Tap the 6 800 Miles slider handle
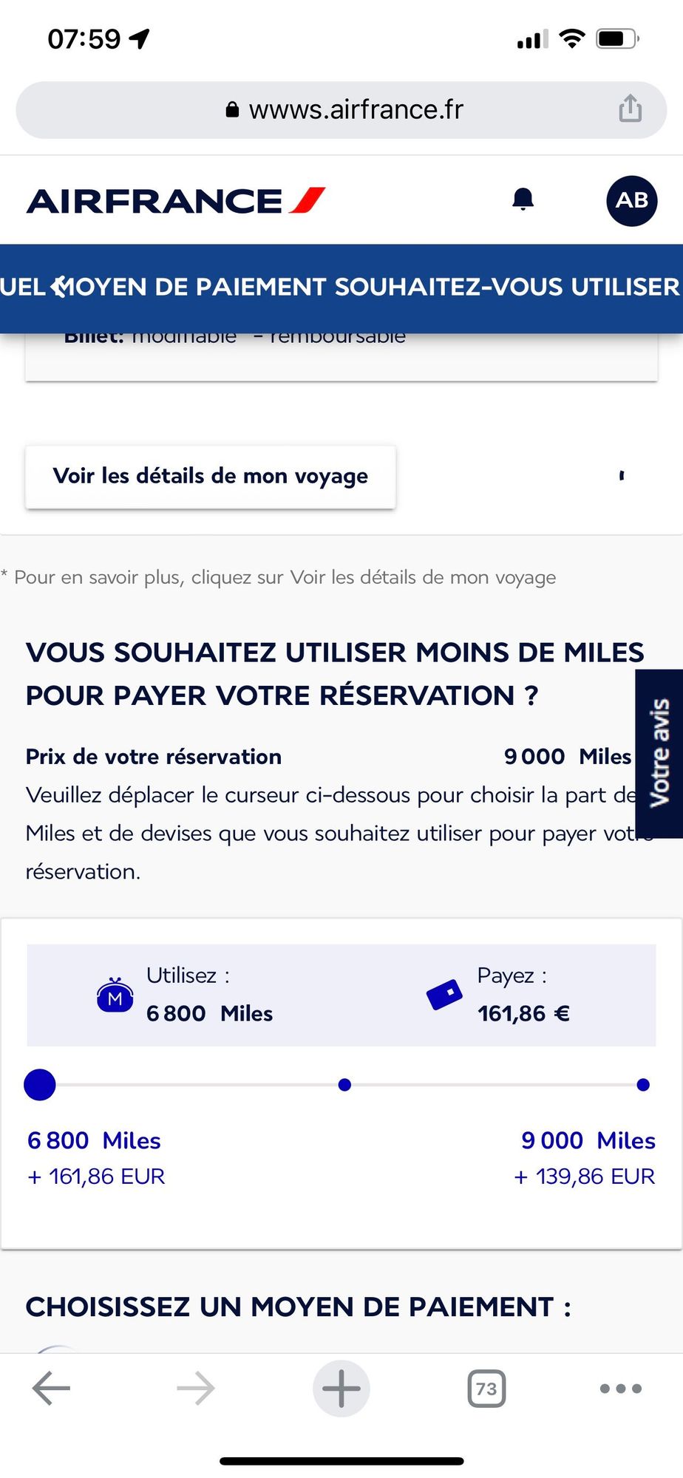This screenshot has width=683, height=1478. 40,1085
